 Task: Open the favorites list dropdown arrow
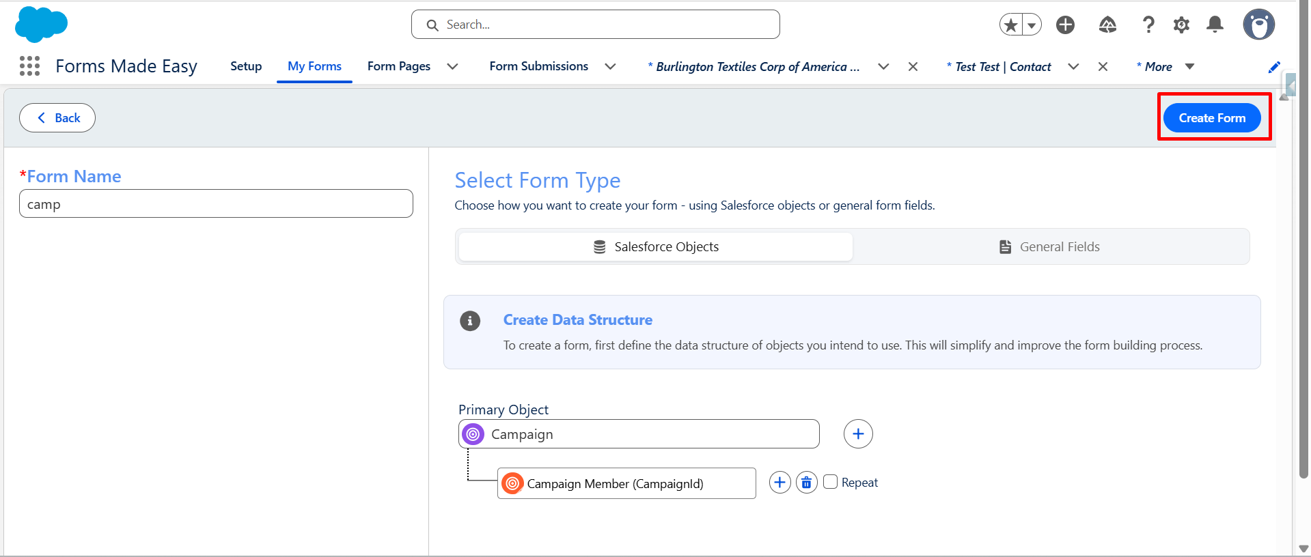coord(1032,25)
